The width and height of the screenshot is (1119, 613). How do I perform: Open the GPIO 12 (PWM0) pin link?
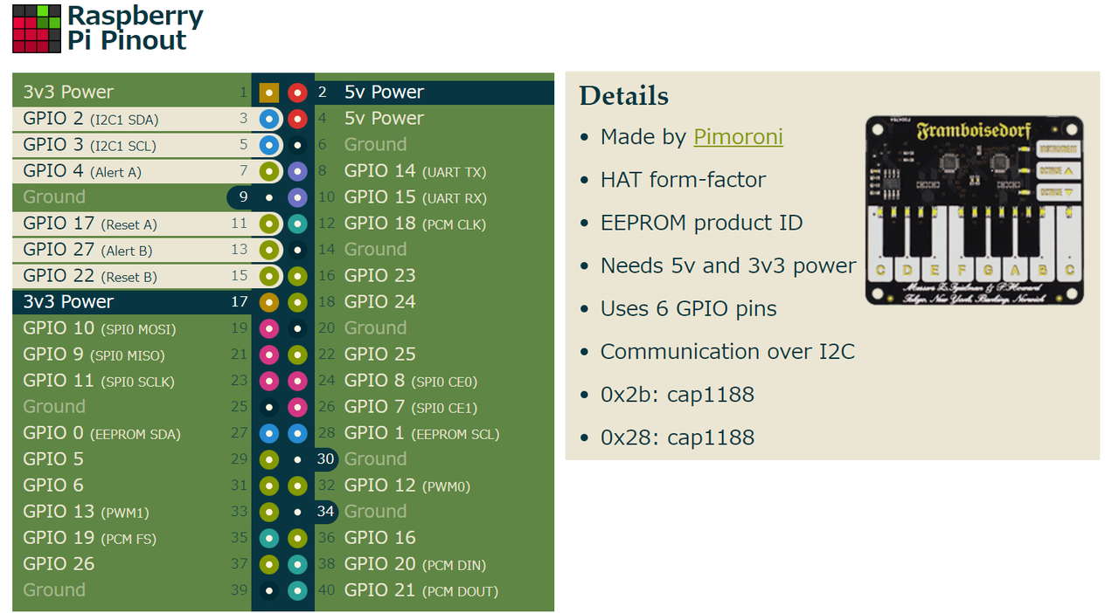tap(407, 486)
